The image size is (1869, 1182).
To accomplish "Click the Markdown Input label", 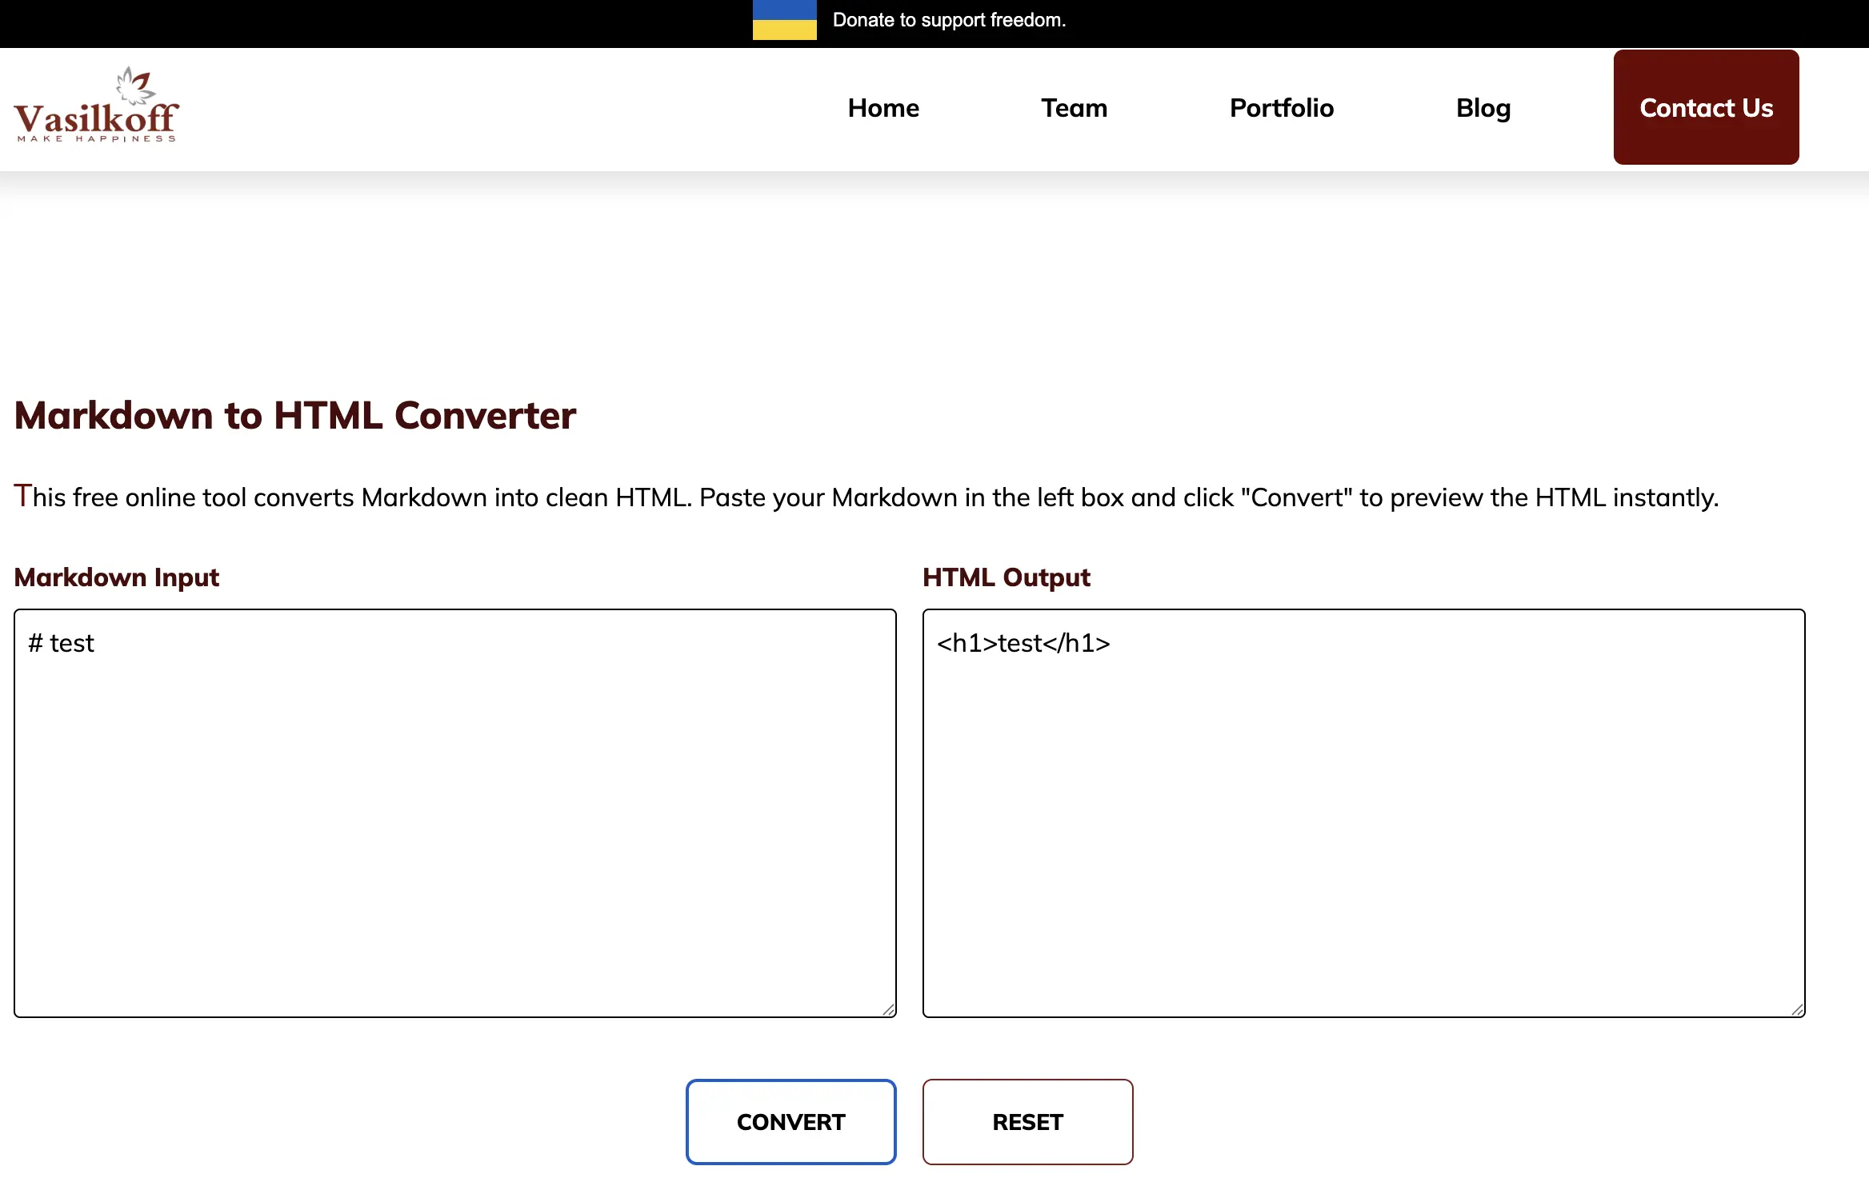I will click(x=117, y=577).
